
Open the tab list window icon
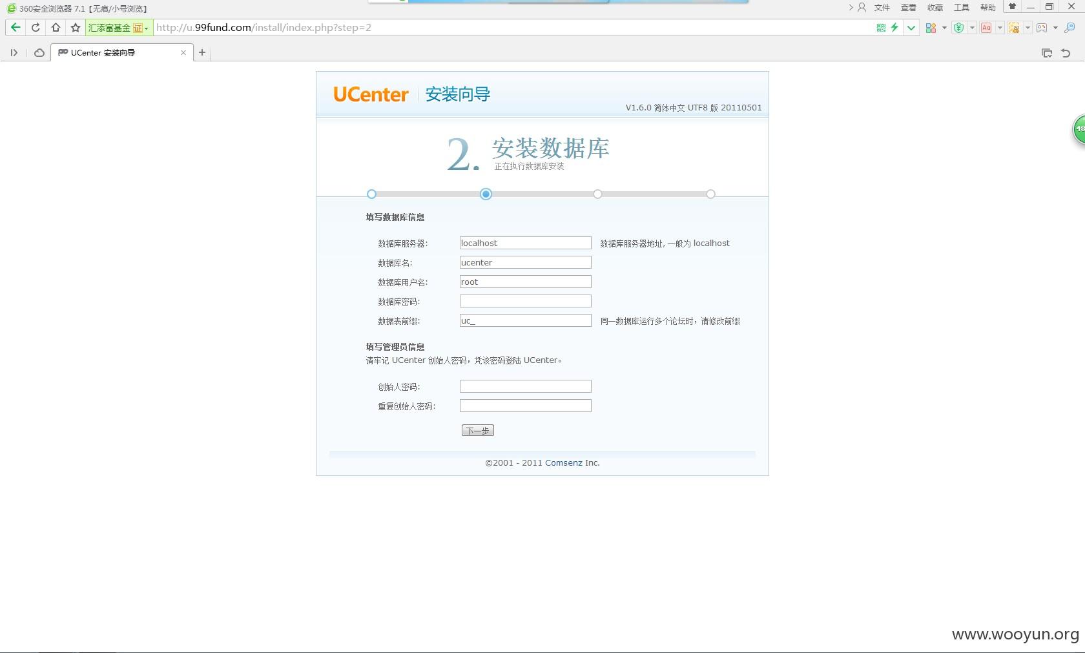[x=1047, y=53]
